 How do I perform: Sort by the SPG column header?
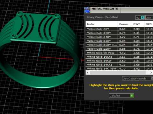pyautogui.click(x=149, y=24)
